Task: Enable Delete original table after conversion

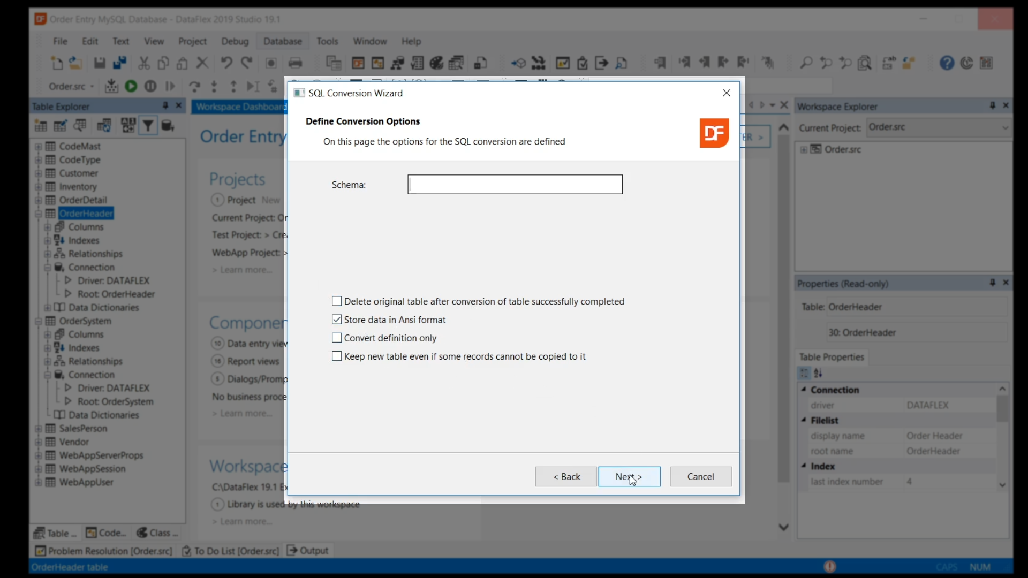Action: (x=337, y=301)
